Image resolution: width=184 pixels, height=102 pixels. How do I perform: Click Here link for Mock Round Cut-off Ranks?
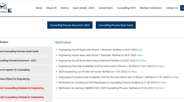tap(141, 61)
